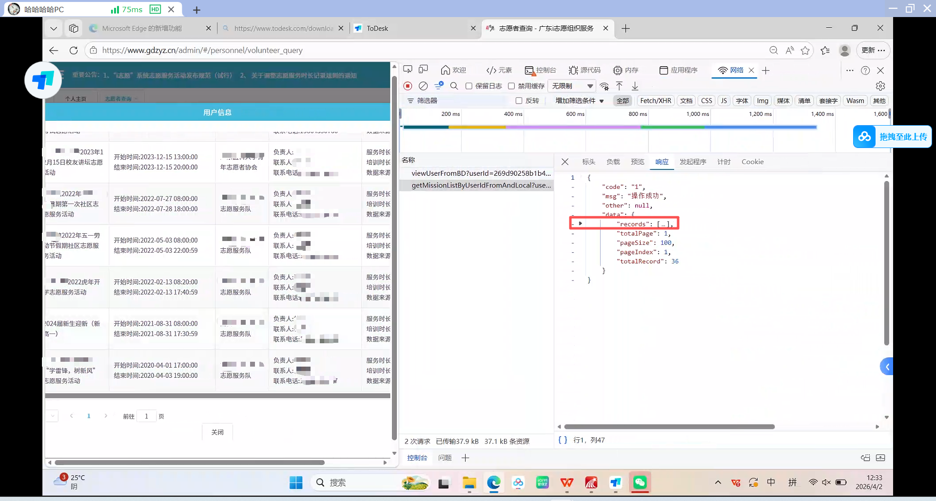Image resolution: width=936 pixels, height=501 pixels.
Task: Open the 无限制 throttling dropdown
Action: 572,86
